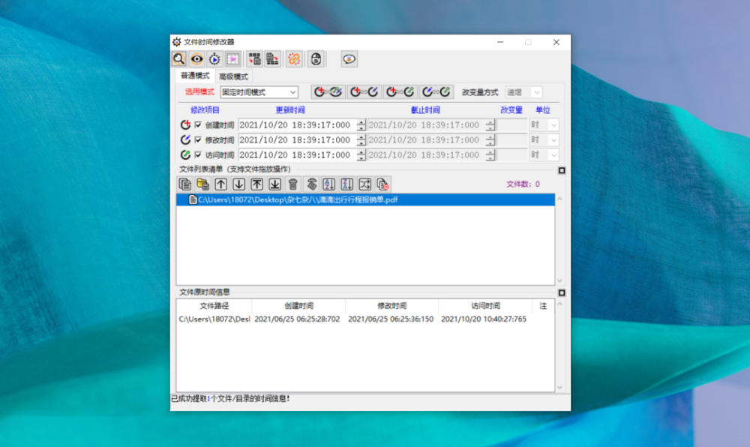Viewport: 750px width, 447px height.
Task: Maximize the original time info panel with its toggle
Action: [562, 292]
